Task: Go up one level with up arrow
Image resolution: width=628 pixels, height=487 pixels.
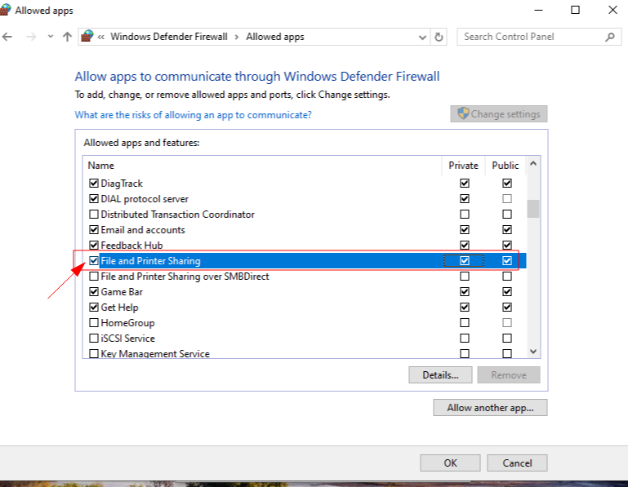Action: [x=67, y=37]
